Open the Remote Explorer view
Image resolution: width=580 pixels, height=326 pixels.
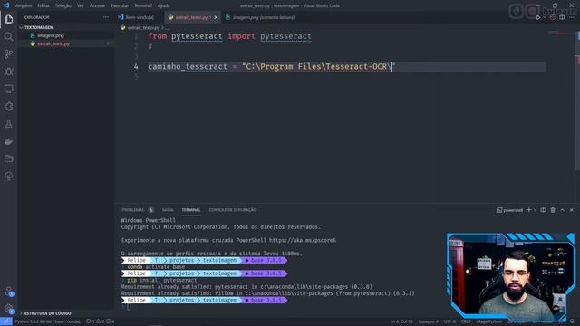coord(9,89)
